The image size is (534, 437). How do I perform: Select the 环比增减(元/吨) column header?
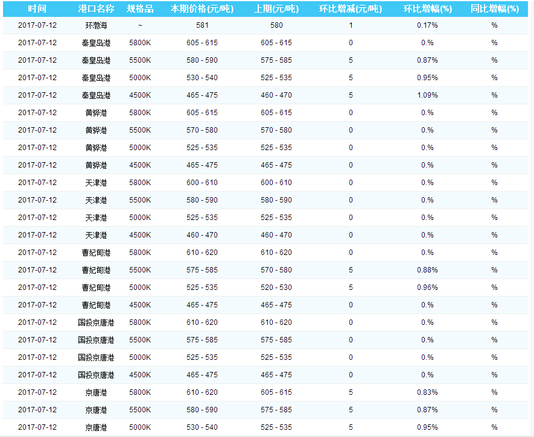pos(351,9)
